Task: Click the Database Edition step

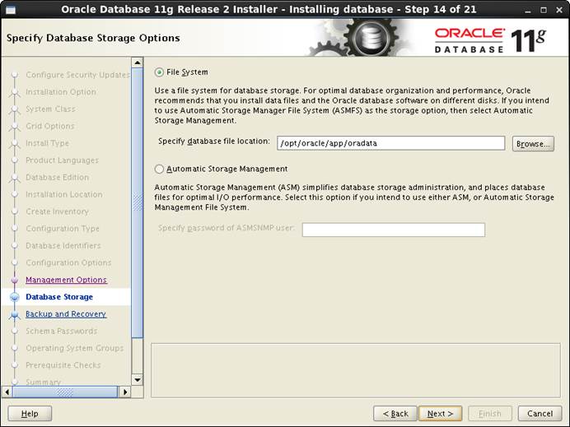Action: coord(57,177)
